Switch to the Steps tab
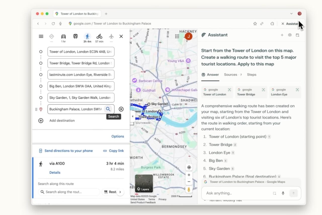 pyautogui.click(x=252, y=75)
